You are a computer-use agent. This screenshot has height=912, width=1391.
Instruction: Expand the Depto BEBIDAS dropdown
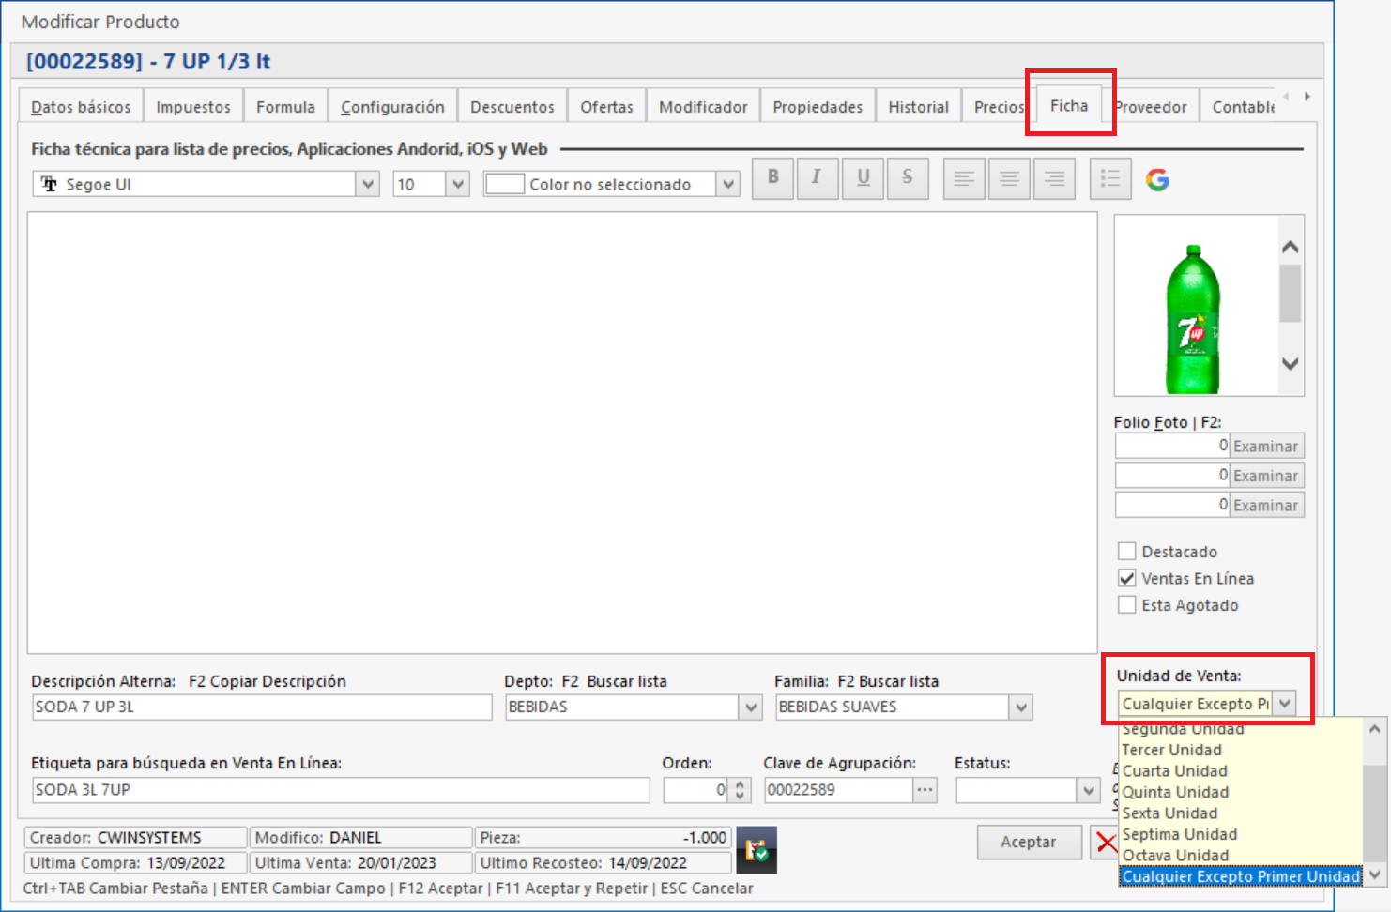(750, 707)
